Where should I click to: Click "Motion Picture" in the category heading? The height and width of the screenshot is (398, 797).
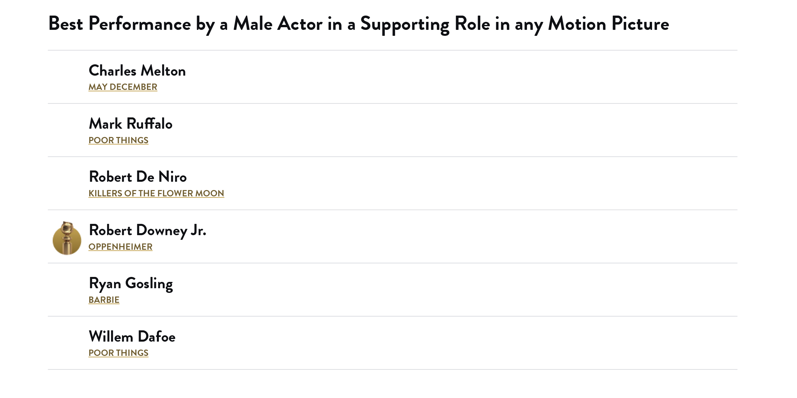(x=608, y=24)
